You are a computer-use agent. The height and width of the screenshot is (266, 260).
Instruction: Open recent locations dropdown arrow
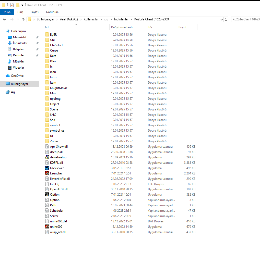tap(18, 19)
